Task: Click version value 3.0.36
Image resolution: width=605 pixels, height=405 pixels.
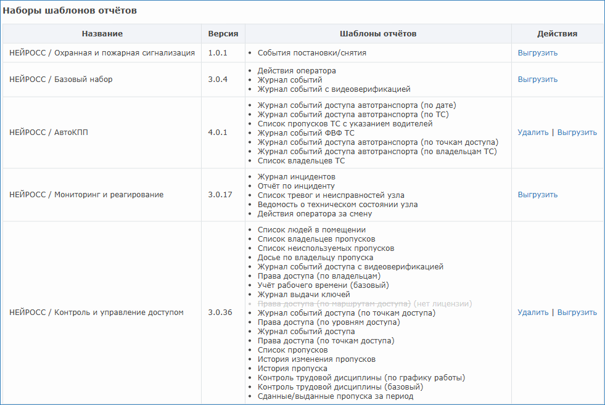Action: click(x=220, y=313)
